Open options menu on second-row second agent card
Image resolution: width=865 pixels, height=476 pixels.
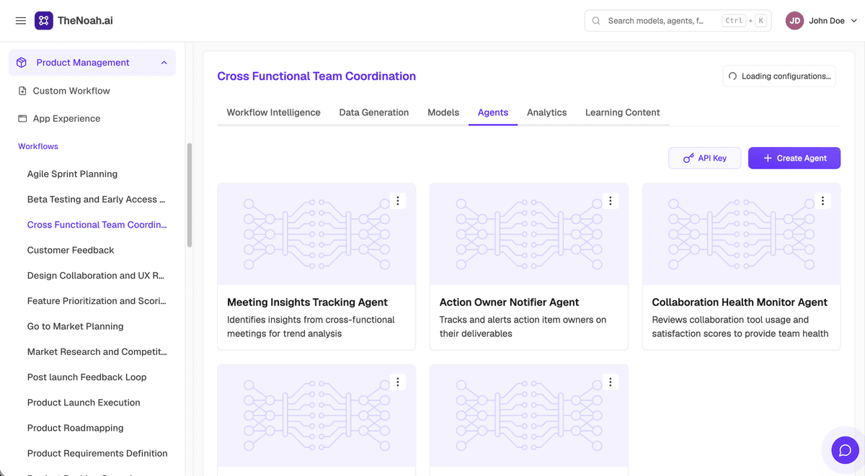611,382
